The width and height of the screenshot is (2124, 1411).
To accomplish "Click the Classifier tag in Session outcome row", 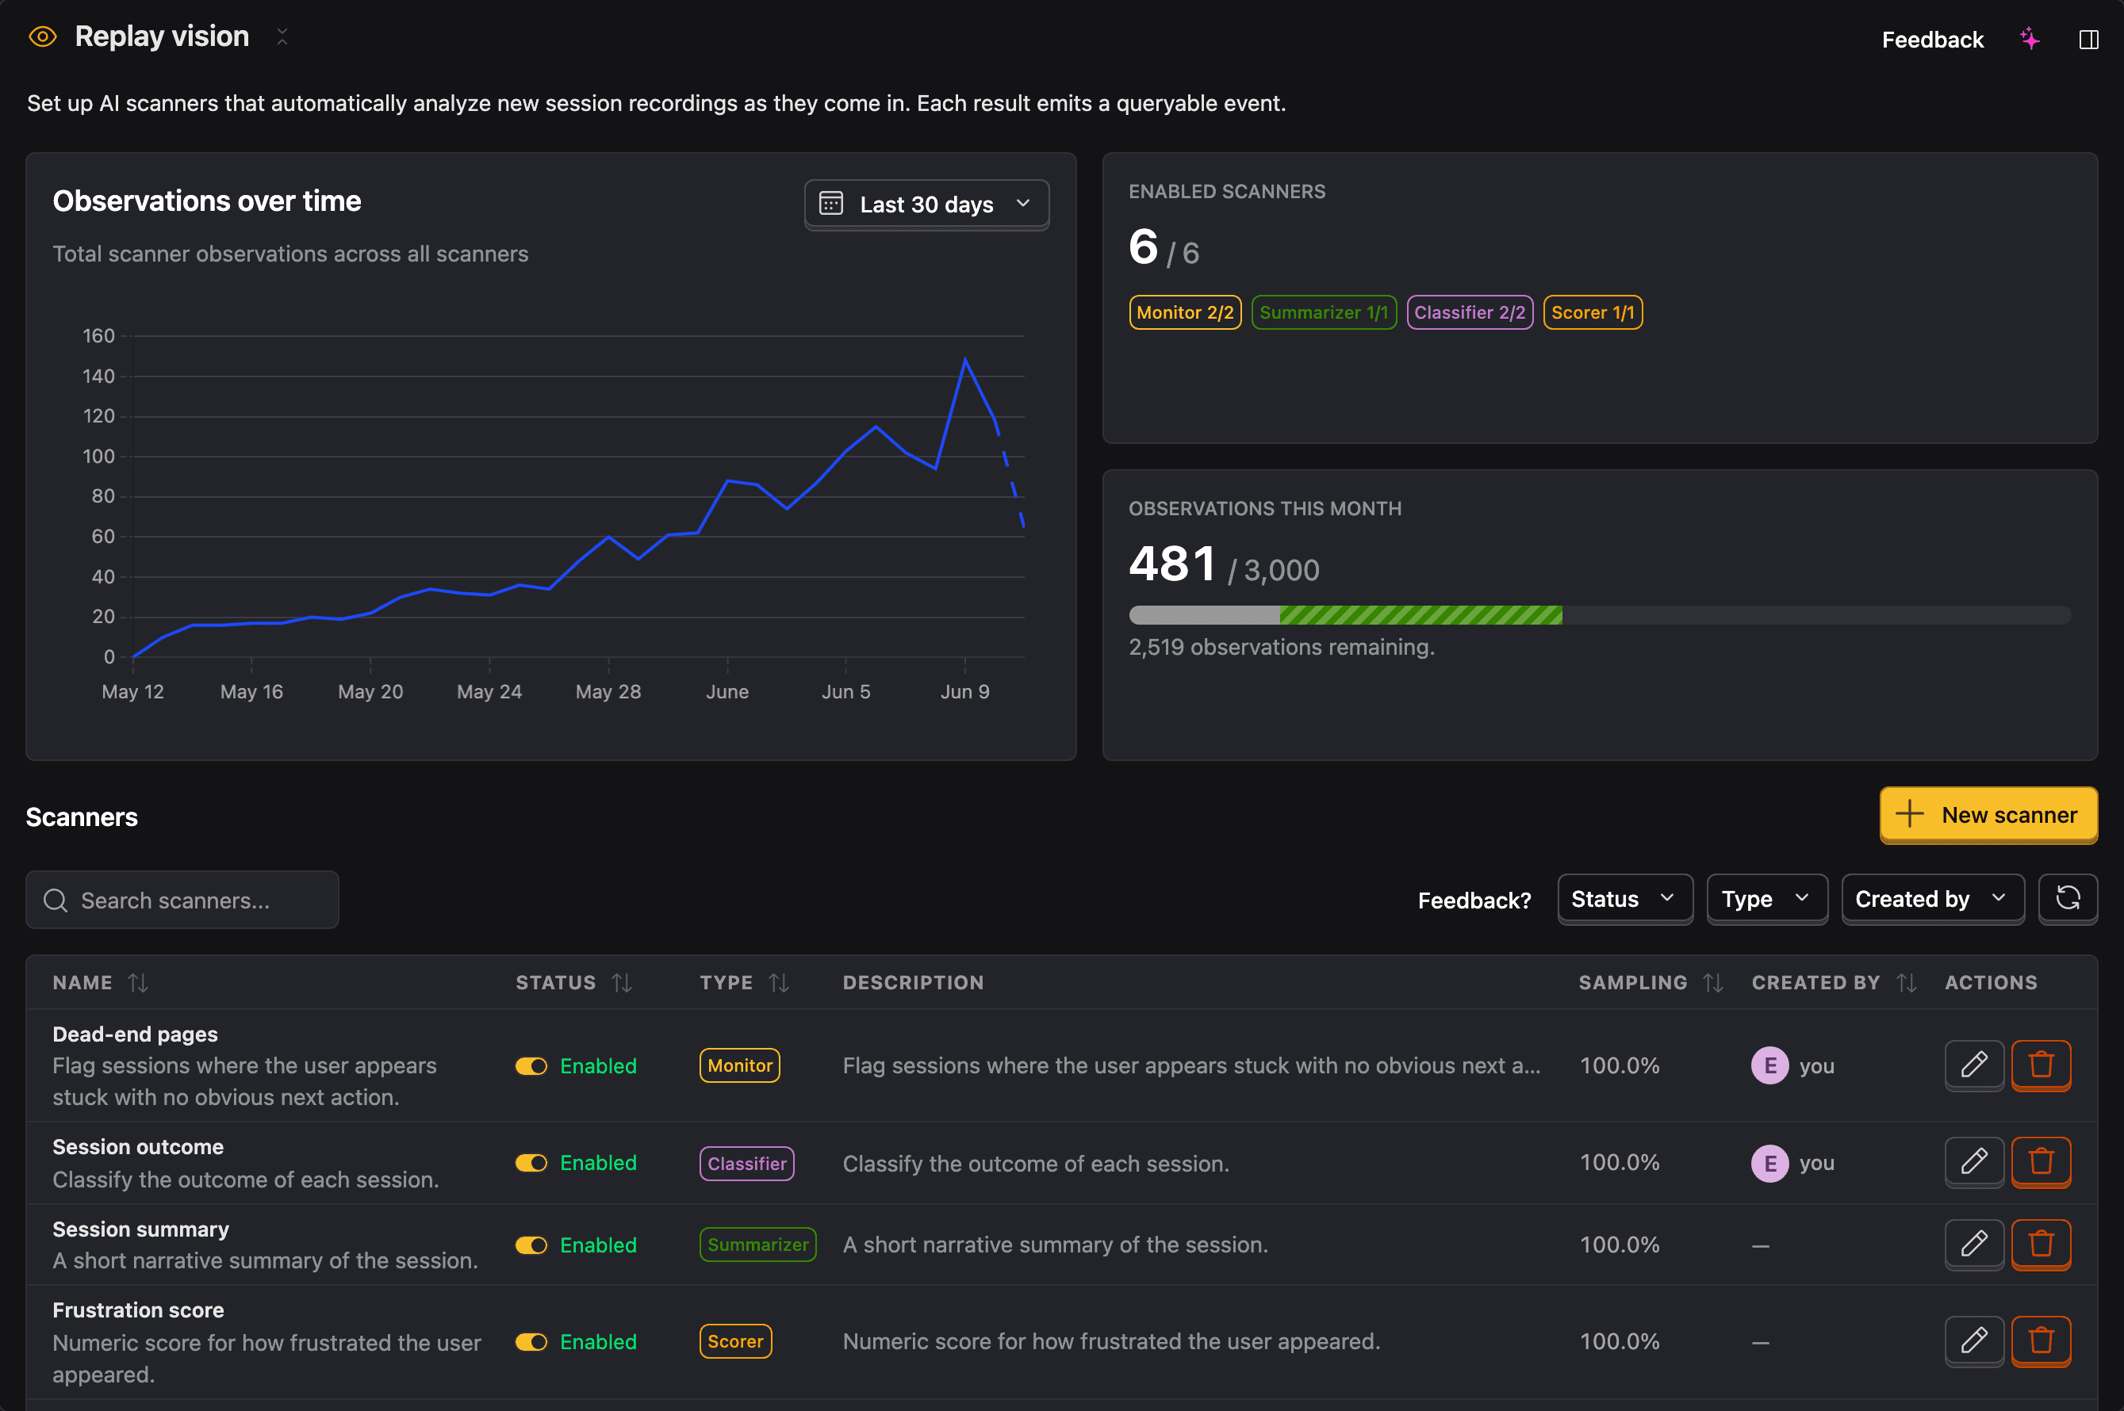I will click(746, 1163).
